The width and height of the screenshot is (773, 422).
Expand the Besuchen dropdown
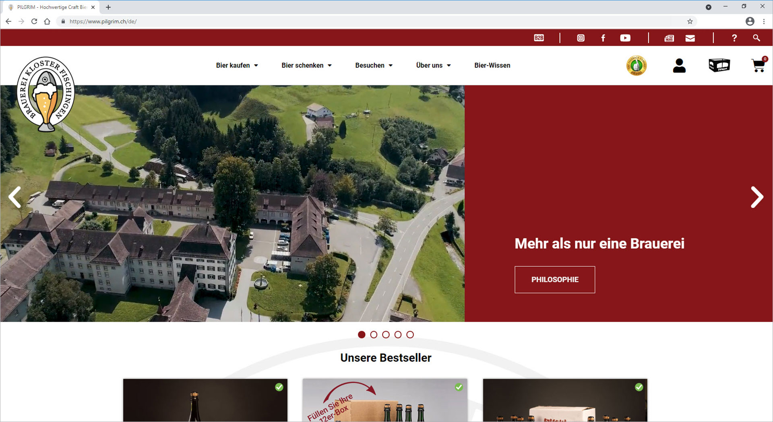pyautogui.click(x=374, y=65)
